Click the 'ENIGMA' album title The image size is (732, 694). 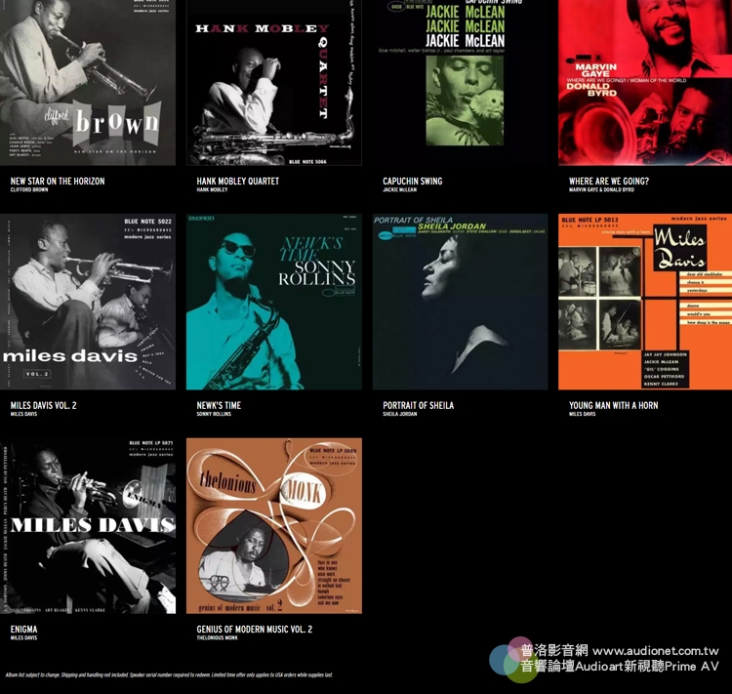click(x=23, y=629)
